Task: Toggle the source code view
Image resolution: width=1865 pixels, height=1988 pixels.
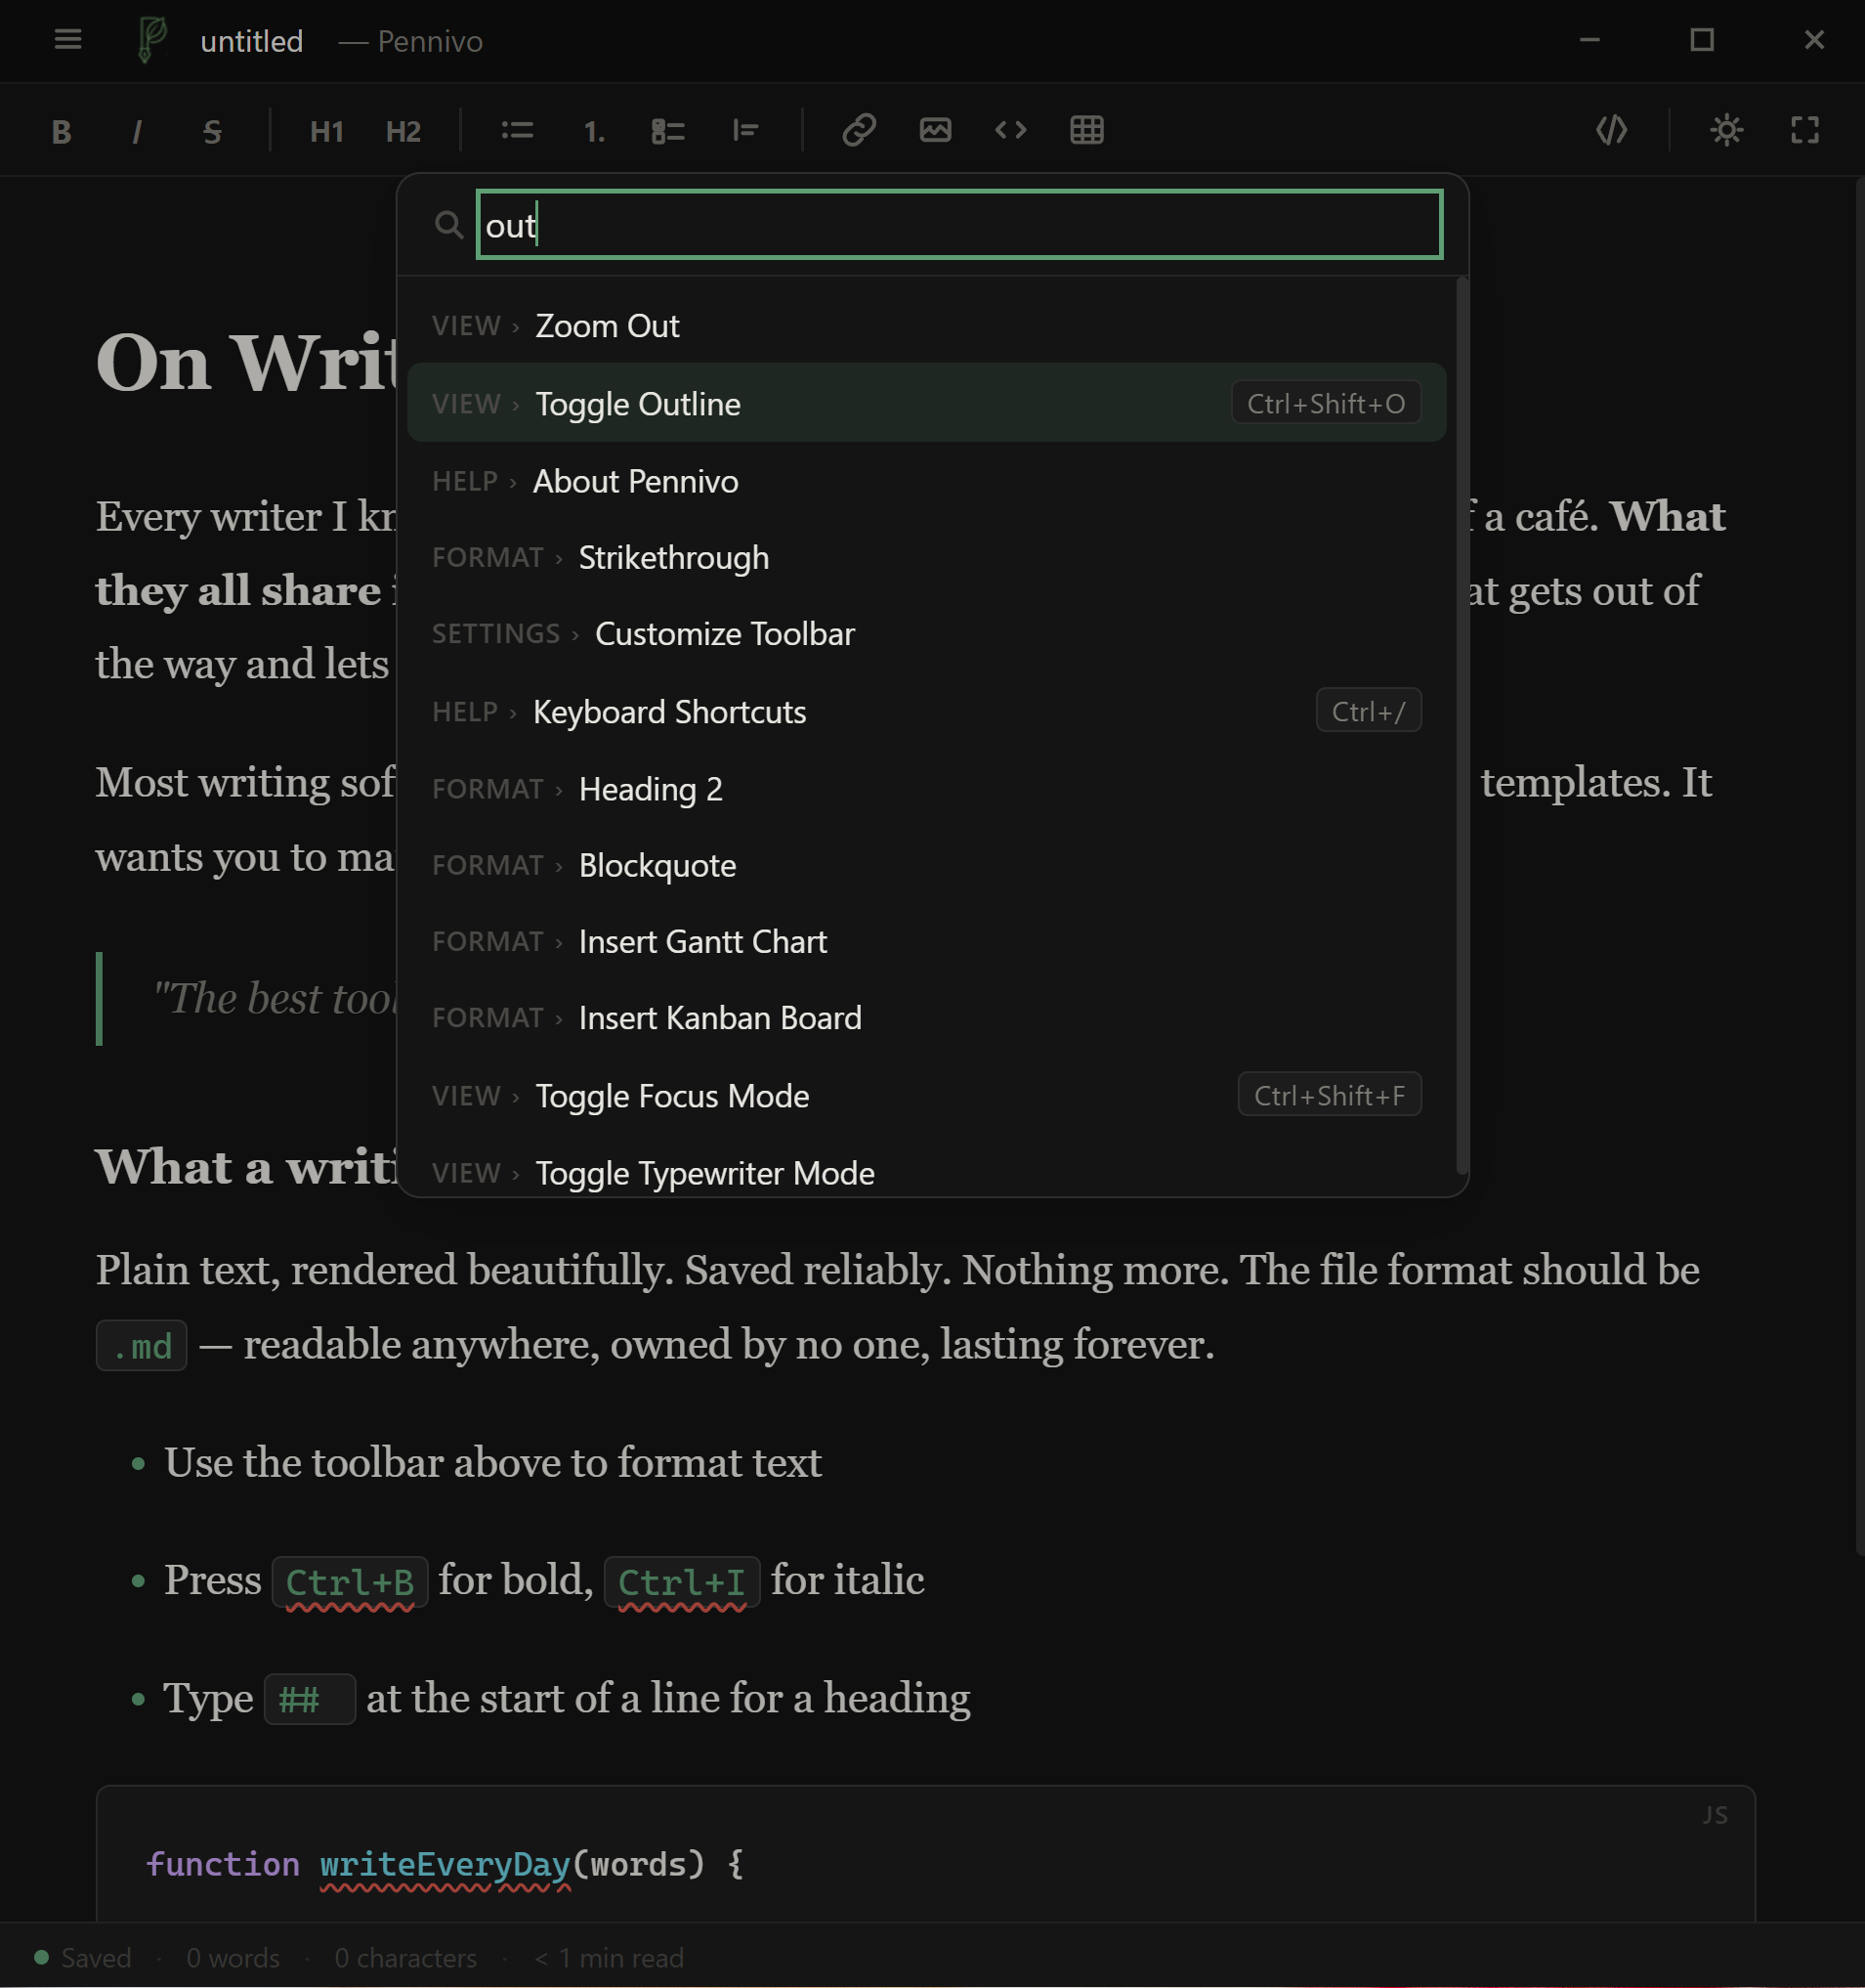Action: (1612, 130)
